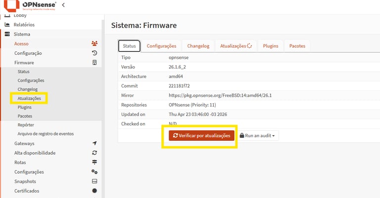
Task: Collapse the Firmware submenu
Action: coord(24,63)
